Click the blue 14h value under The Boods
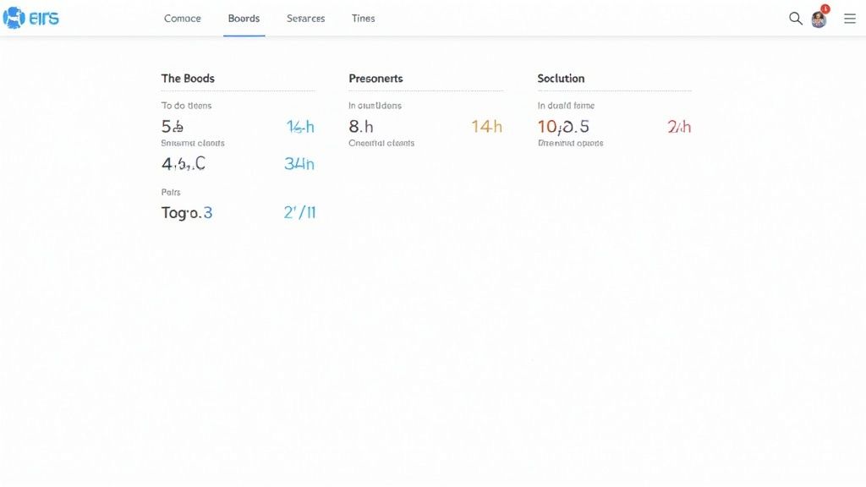The width and height of the screenshot is (866, 487). 300,127
